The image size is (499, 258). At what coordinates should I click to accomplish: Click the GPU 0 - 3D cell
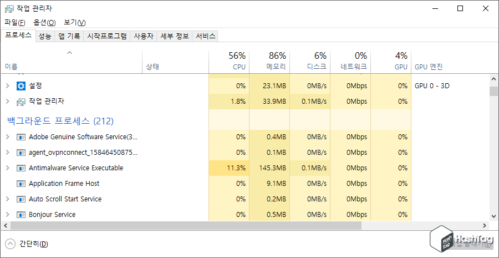[432, 85]
